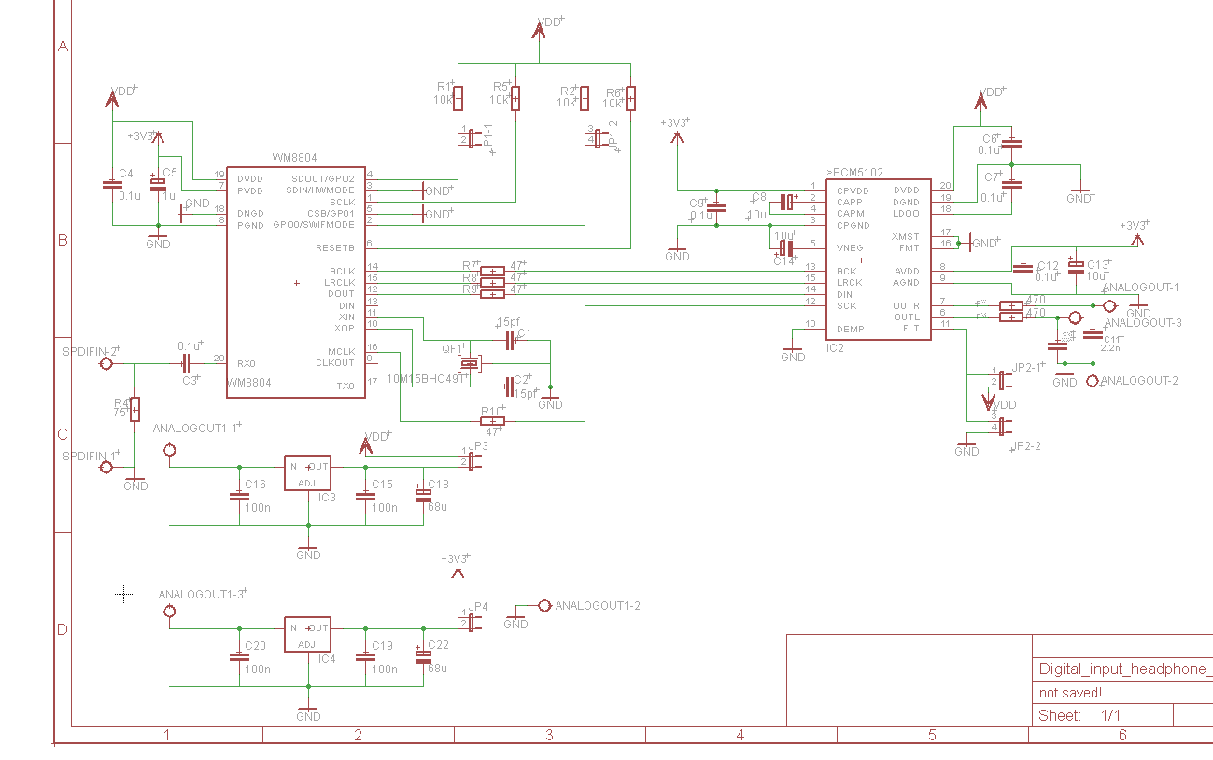Click the R10 47 ohm resistor
This screenshot has width=1213, height=760.
click(492, 421)
